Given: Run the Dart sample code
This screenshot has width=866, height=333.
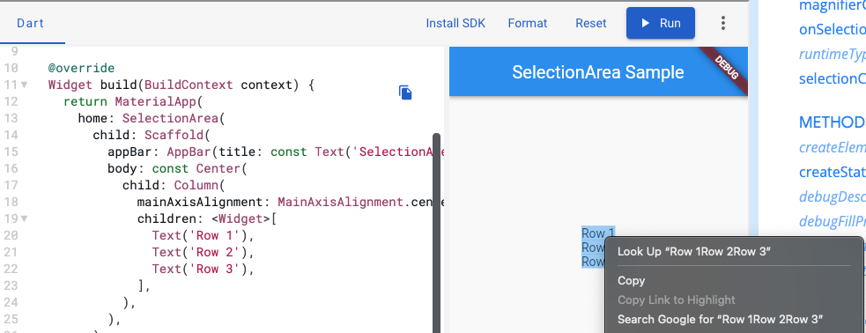Looking at the screenshot, I should (x=660, y=23).
